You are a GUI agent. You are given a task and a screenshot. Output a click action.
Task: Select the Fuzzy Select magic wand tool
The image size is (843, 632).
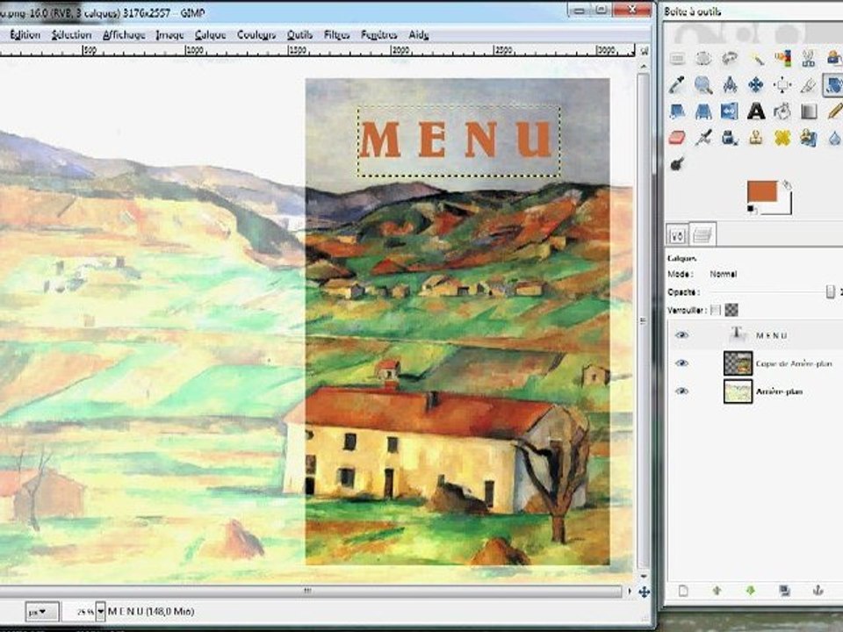[756, 58]
